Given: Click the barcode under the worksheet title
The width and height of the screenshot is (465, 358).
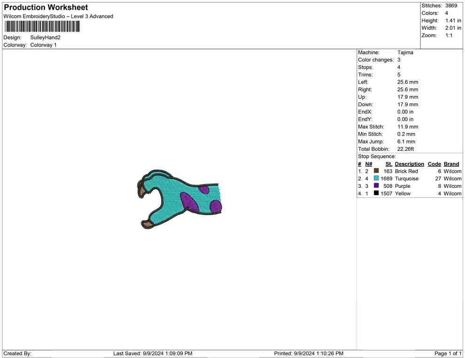Looking at the screenshot, I should click(42, 27).
